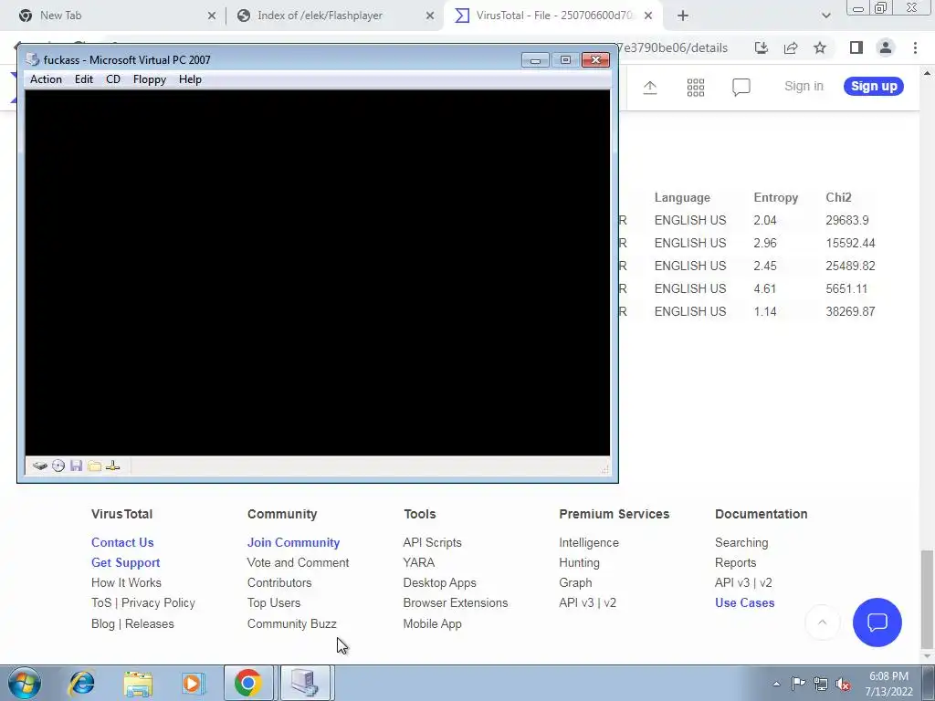This screenshot has width=935, height=701.
Task: Click the VirusTotal upload file icon
Action: pyautogui.click(x=650, y=87)
